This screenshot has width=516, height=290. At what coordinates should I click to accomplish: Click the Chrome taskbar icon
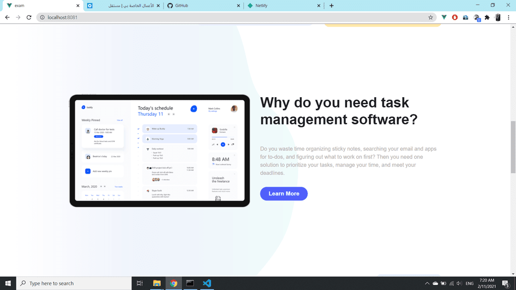[173, 283]
